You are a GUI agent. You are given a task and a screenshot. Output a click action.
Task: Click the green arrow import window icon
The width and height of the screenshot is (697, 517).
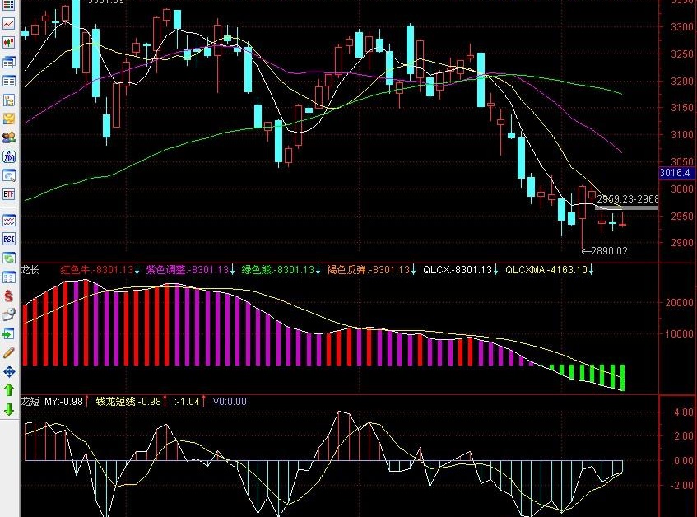9,334
